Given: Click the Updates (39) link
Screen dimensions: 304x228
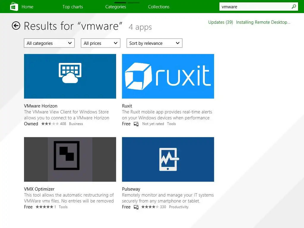Looking at the screenshot, I should point(221,22).
